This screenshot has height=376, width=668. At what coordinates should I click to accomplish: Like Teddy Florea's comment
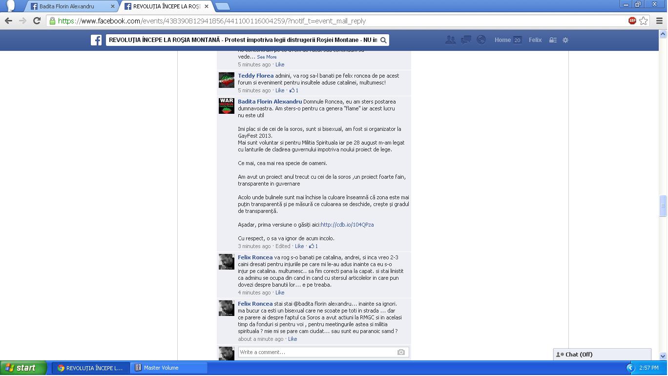tap(279, 90)
